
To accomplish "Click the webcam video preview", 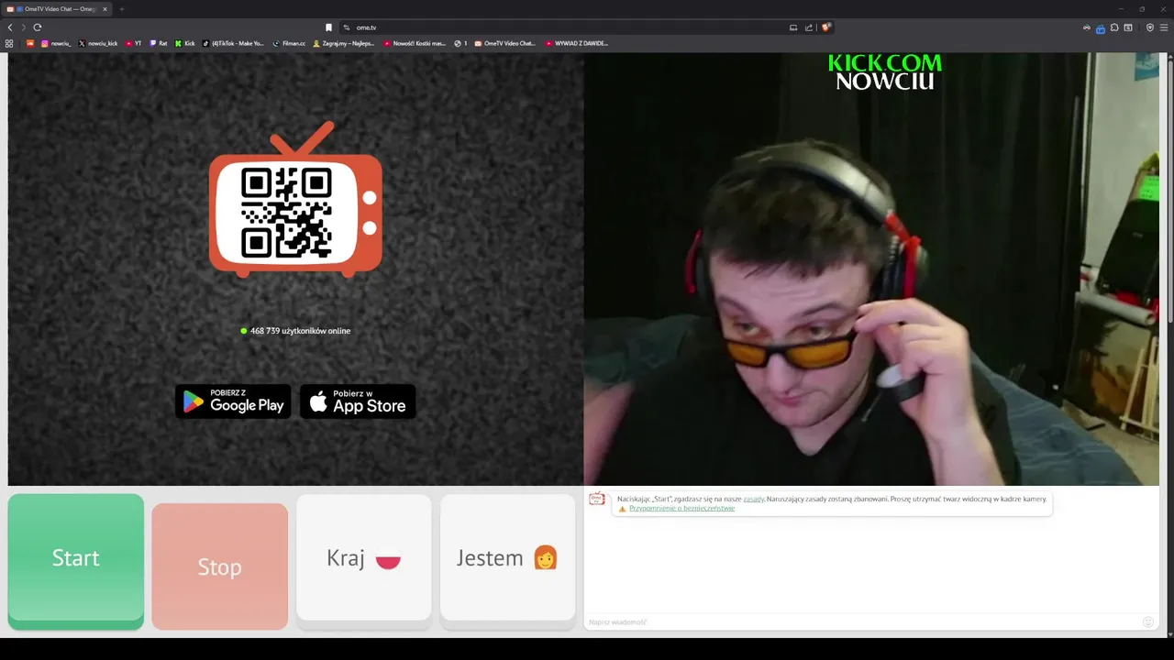I will click(x=871, y=269).
